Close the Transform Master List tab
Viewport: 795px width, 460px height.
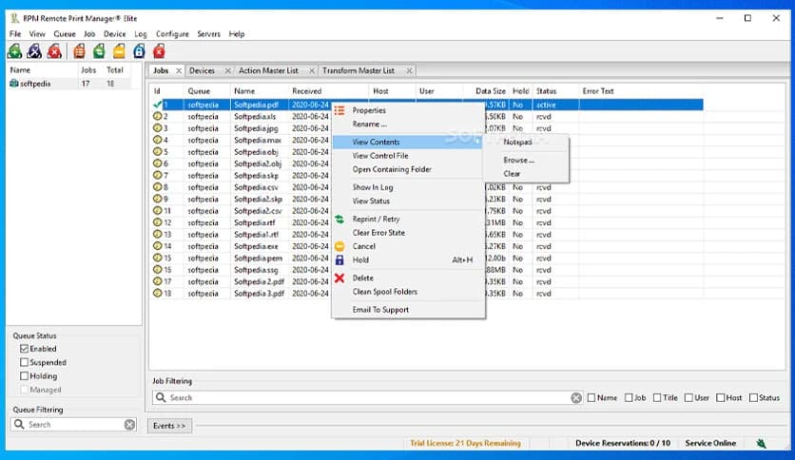click(x=409, y=71)
